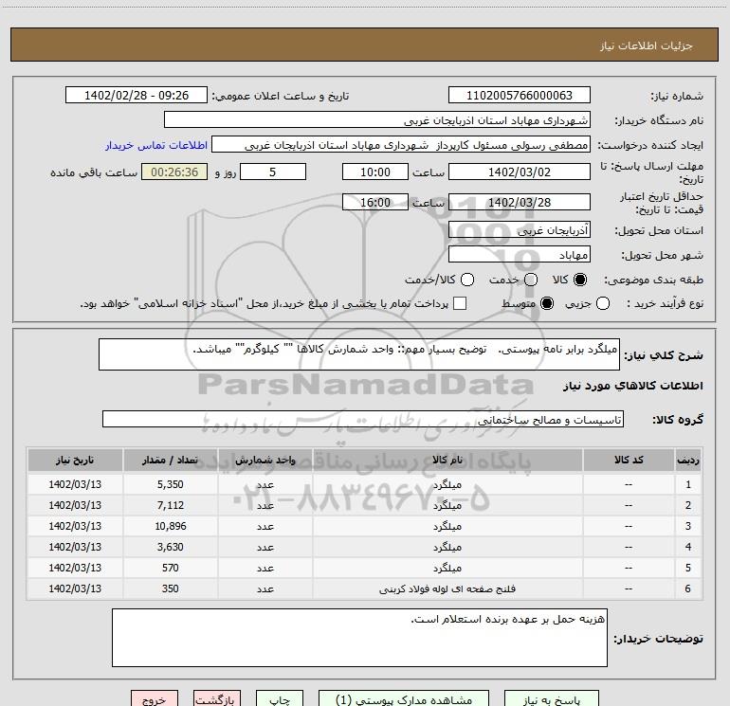This screenshot has height=706, width=730.
Task: Click فلنج صفحه ای لوله فولاد کربنی item name
Action: (447, 589)
